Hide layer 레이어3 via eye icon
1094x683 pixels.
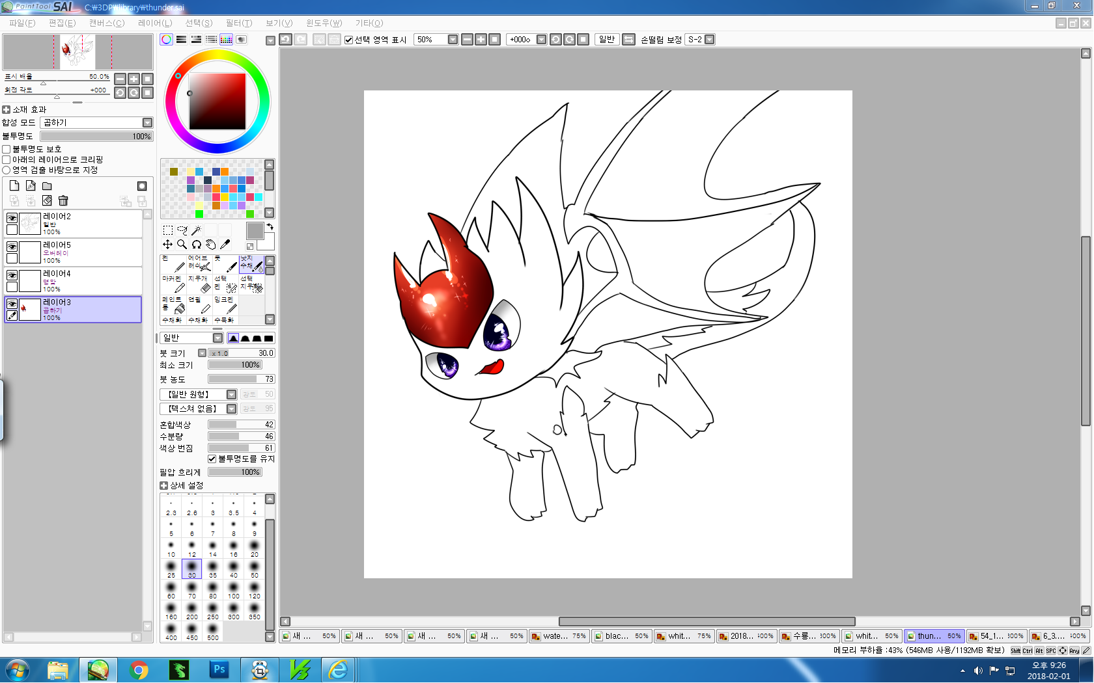(12, 304)
